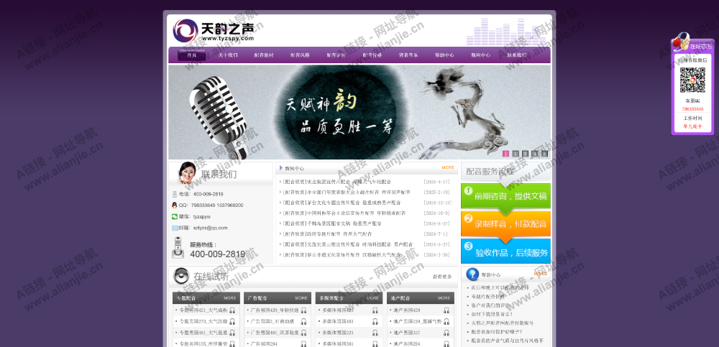The width and height of the screenshot is (719, 347).
Task: Click headphone icon next to 地产男国429
Action: click(x=446, y=310)
